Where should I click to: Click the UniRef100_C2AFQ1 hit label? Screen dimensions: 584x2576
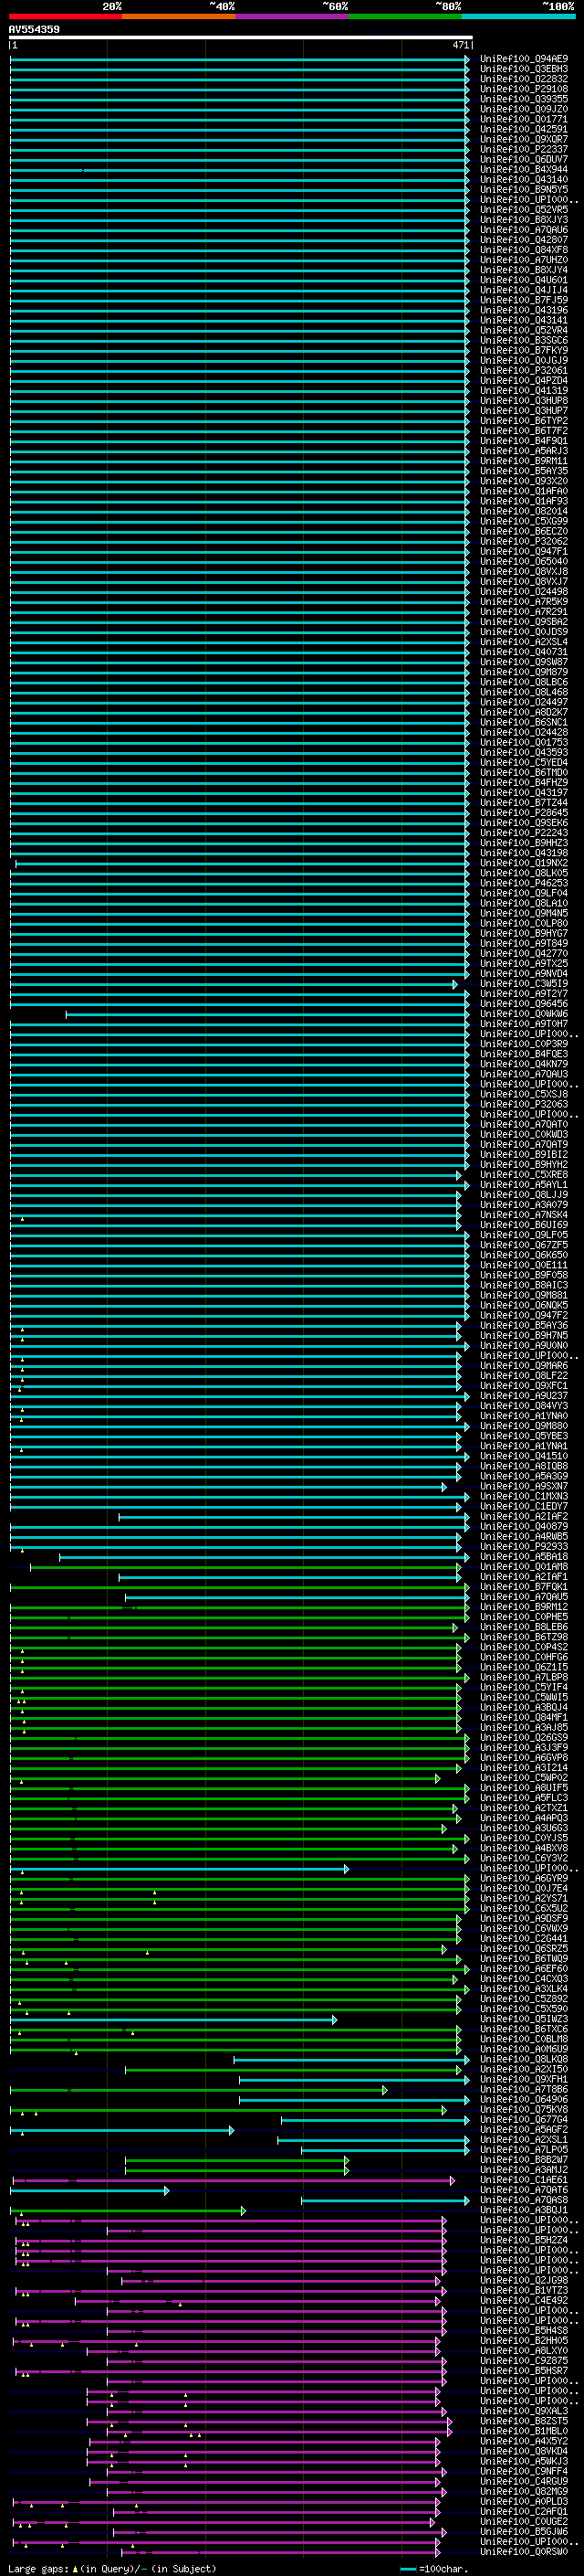[x=524, y=2511]
